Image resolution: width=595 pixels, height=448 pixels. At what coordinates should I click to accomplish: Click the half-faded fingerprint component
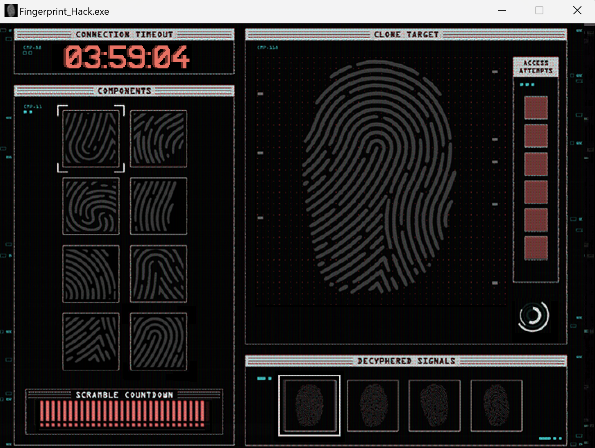(x=158, y=206)
